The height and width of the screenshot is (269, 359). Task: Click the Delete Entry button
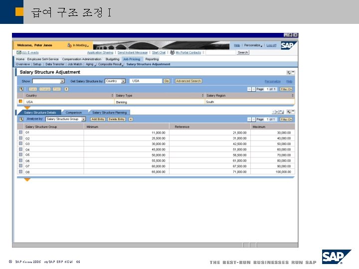pos(117,119)
